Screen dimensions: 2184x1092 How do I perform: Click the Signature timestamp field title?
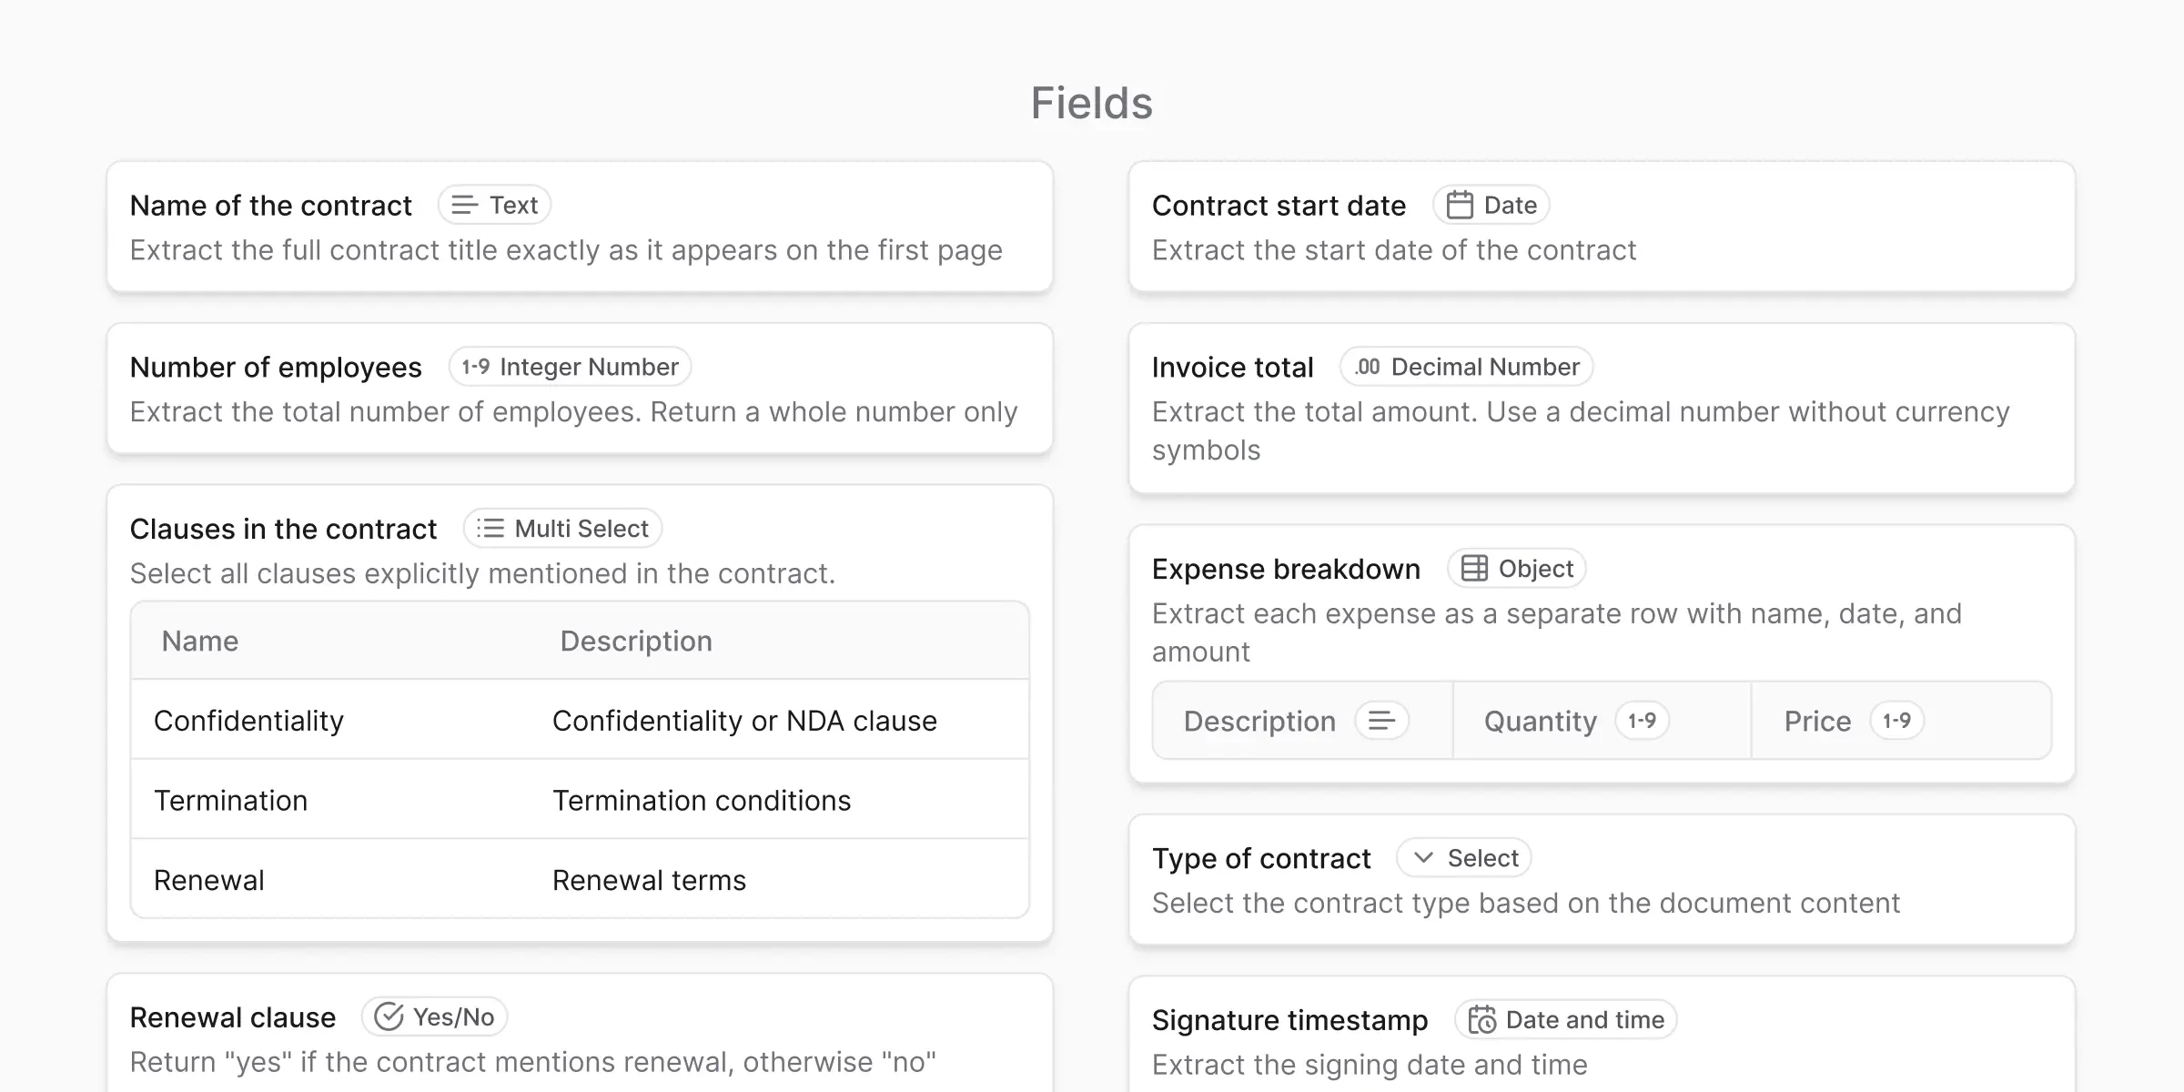(1289, 1020)
